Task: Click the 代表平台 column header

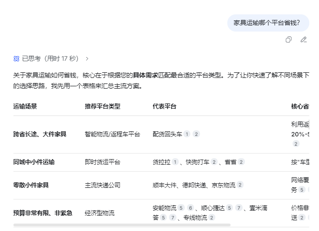Action: [x=164, y=106]
